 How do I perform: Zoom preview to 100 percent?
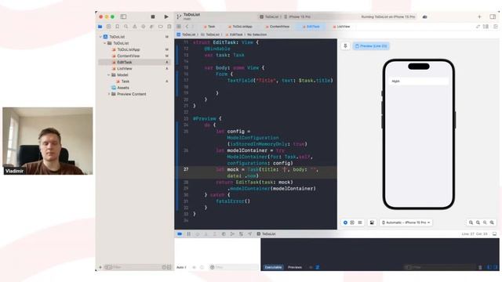coord(478,222)
